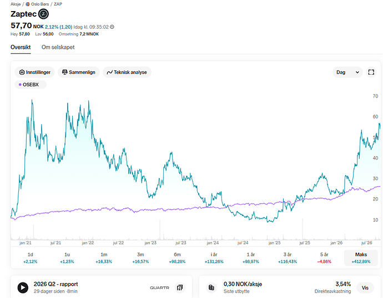This screenshot has width=383, height=298.
Task: Click the 2026 Q2 - rapport title
Action: (x=56, y=284)
